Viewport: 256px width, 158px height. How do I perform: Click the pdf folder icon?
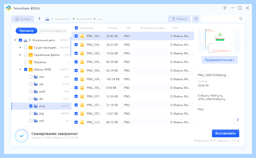[x=36, y=121]
